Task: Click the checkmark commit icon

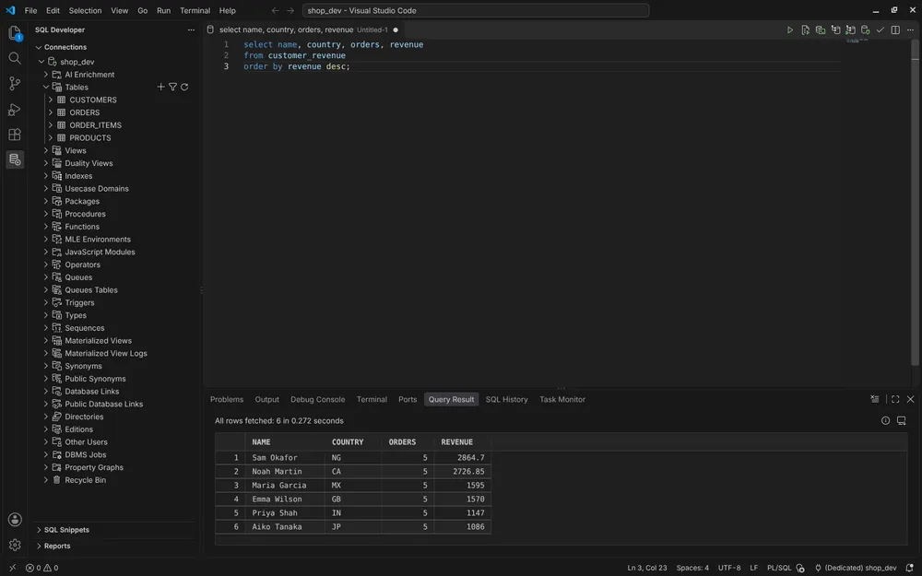Action: 881,30
